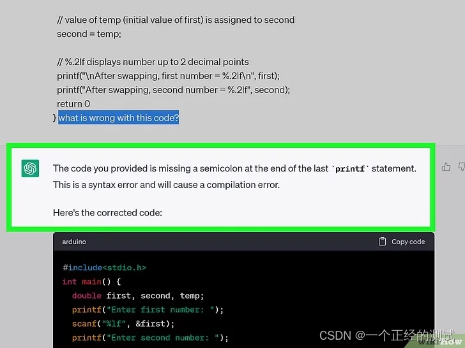Click the CSDN watermark text
The image size is (465, 348).
click(386, 335)
